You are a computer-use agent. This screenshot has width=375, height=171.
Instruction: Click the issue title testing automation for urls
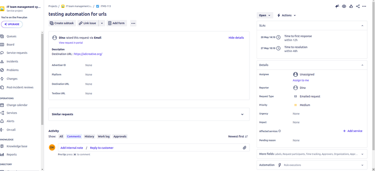[77, 14]
